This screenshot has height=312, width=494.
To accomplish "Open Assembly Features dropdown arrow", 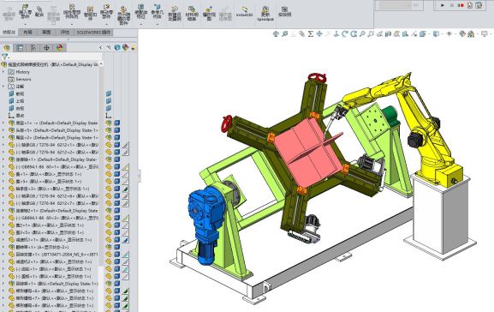I will pyautogui.click(x=140, y=24).
